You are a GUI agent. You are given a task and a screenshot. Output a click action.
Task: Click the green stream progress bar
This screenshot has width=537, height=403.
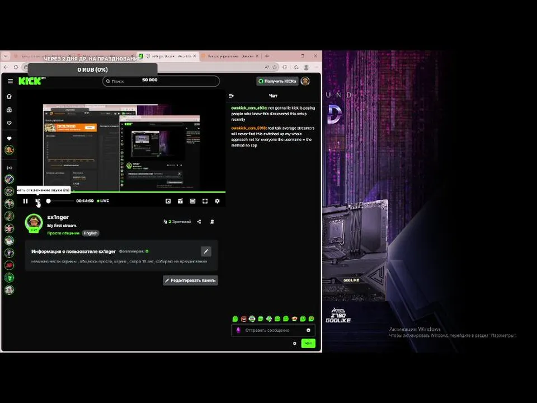pos(121,192)
